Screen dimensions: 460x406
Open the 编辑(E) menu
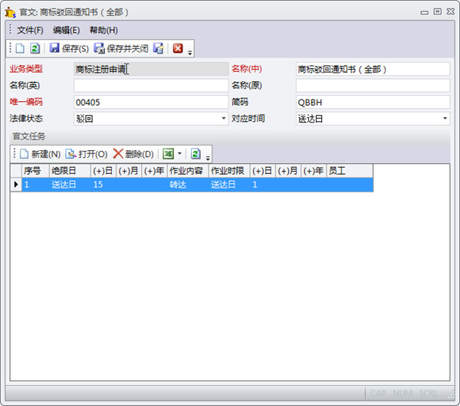coord(66,30)
